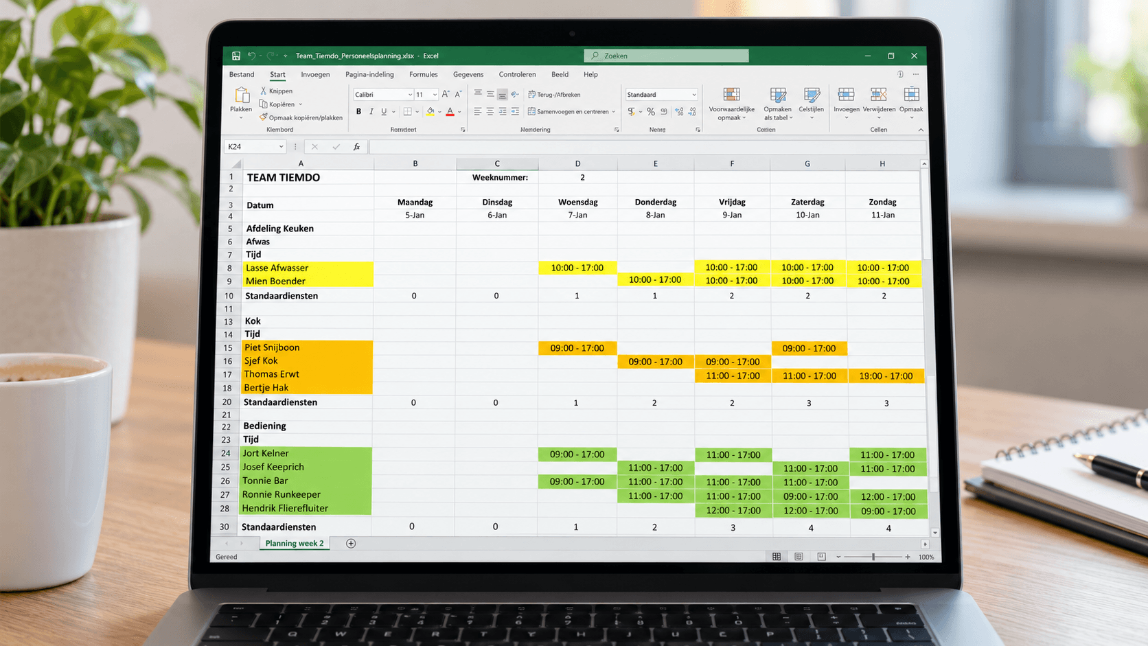The width and height of the screenshot is (1148, 646).
Task: Click the formula bar input field
Action: pos(647,146)
